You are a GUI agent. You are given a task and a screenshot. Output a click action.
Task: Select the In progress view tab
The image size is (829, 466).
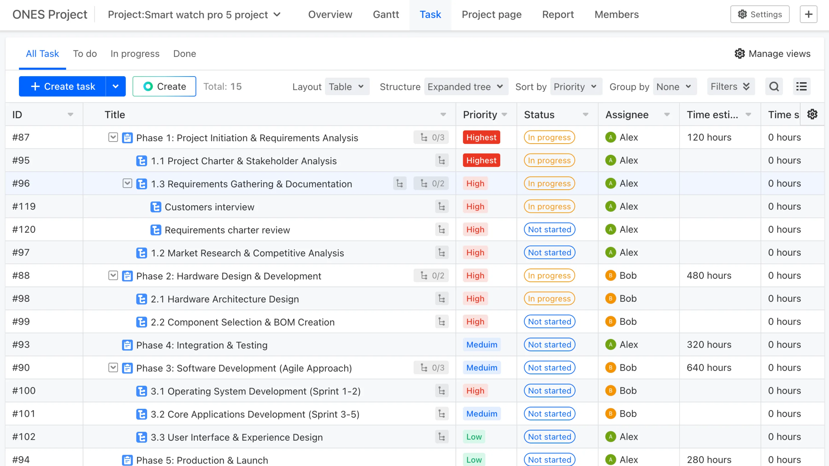pos(135,54)
